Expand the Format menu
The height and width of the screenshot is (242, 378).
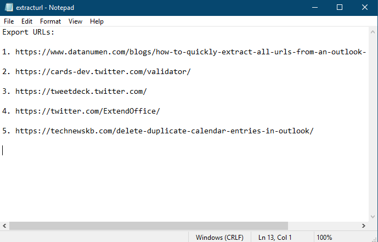click(x=50, y=21)
